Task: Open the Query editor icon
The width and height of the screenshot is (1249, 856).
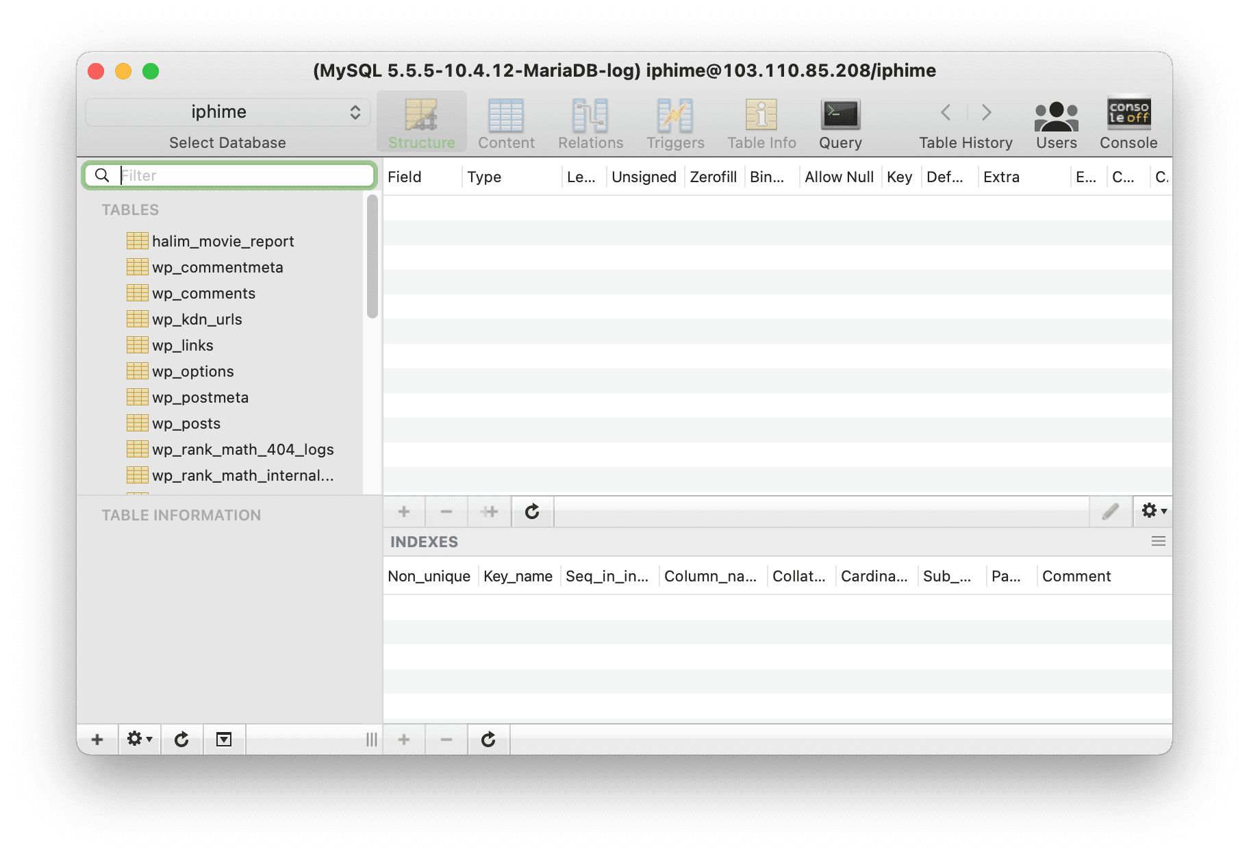Action: tap(840, 122)
